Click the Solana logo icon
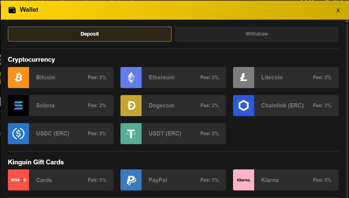 (x=18, y=105)
